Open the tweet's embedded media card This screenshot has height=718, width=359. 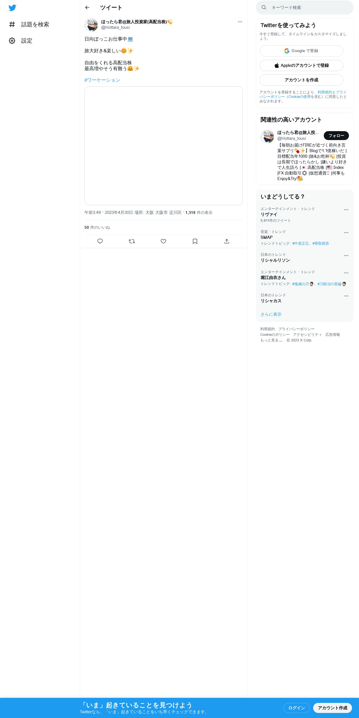164,146
